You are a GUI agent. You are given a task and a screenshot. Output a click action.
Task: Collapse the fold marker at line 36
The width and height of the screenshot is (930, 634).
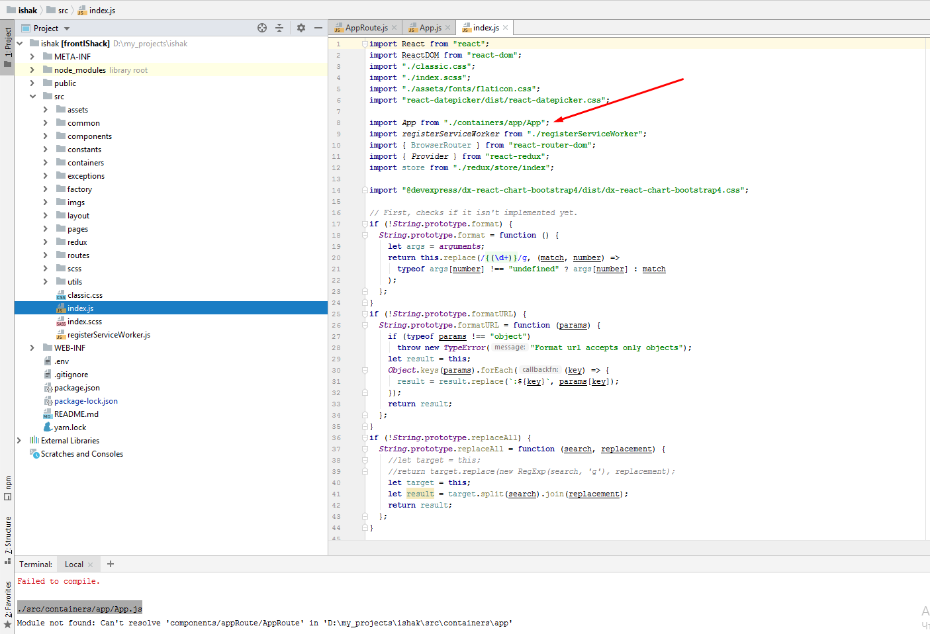[x=365, y=437]
